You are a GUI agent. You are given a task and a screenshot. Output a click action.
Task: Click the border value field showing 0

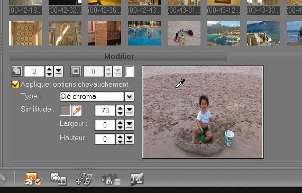[x=94, y=71]
